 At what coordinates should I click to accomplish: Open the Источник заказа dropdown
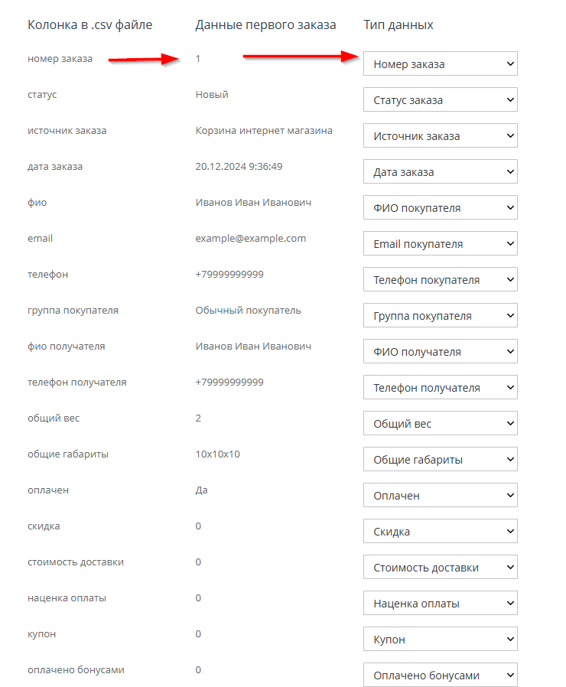click(440, 136)
